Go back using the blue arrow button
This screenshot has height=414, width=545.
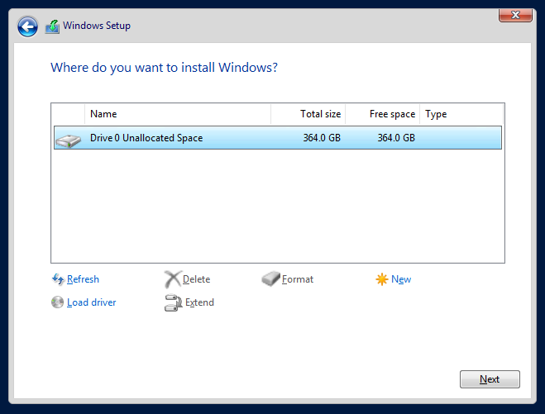[27, 26]
